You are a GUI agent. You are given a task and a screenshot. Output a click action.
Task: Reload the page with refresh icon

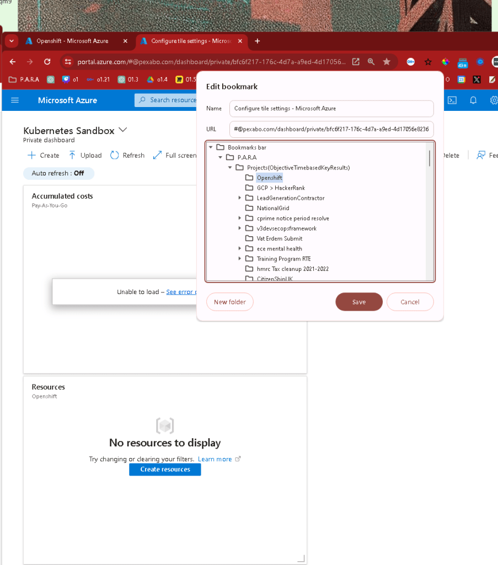click(x=47, y=62)
